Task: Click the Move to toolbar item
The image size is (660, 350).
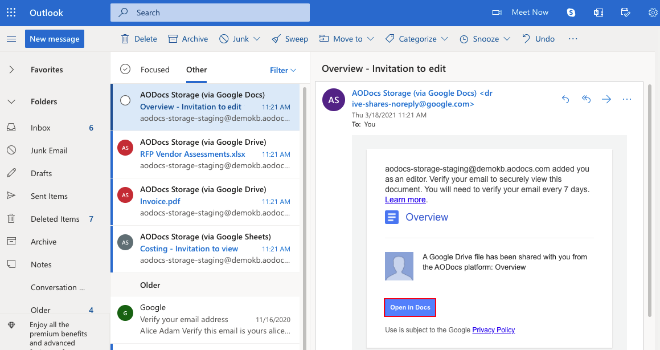Action: tap(341, 39)
